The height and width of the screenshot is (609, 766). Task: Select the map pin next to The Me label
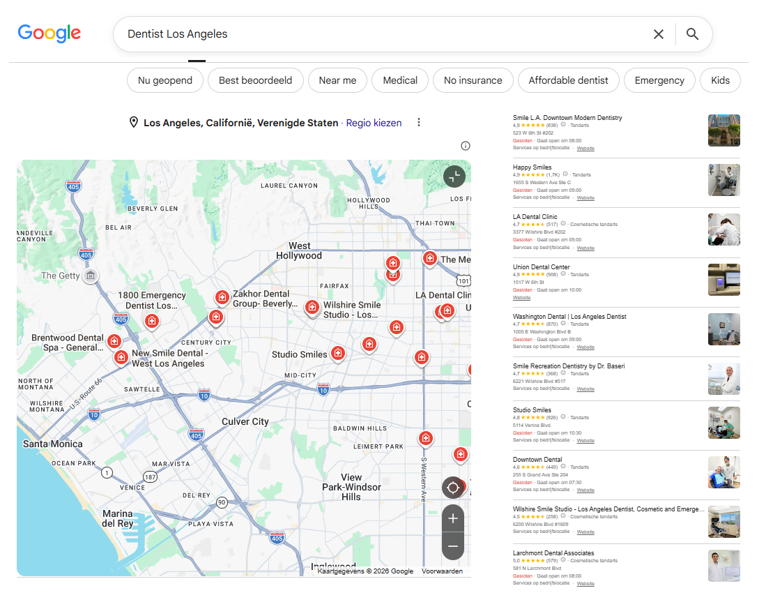pyautogui.click(x=430, y=258)
